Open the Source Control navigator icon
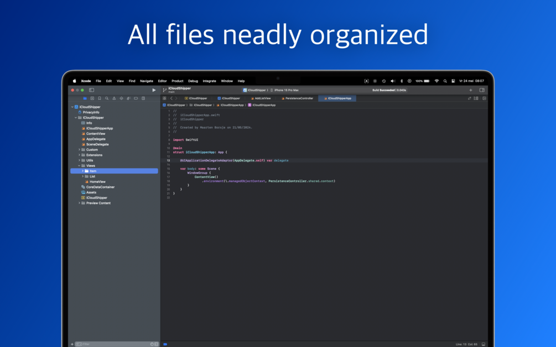Screen dimensions: 556x347 pyautogui.click(x=92, y=98)
